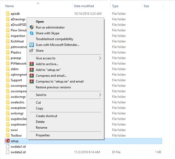The height and width of the screenshot is (159, 175).
Task: Click the sldim folder icon
Action: [x=8, y=69]
